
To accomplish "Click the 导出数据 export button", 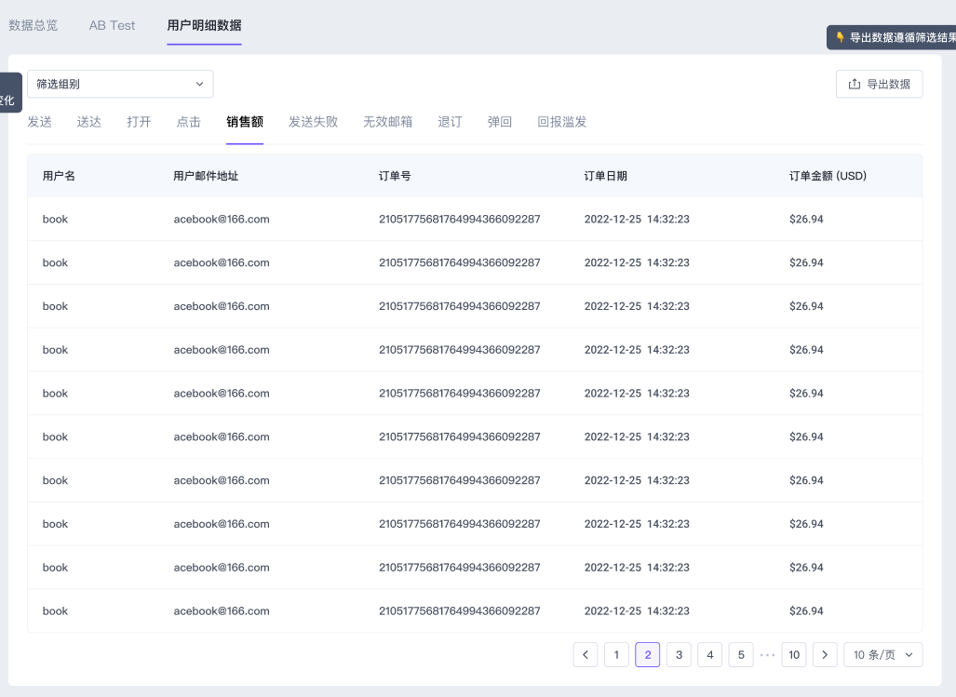I will [x=879, y=84].
